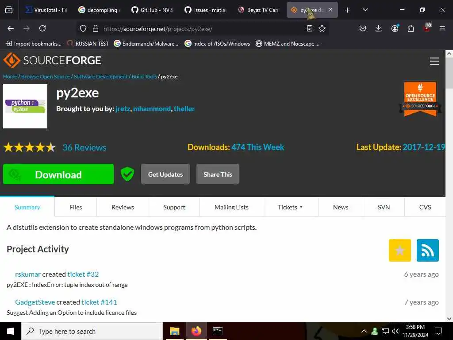Switch to the Issues GitHub tab

pyautogui.click(x=206, y=10)
